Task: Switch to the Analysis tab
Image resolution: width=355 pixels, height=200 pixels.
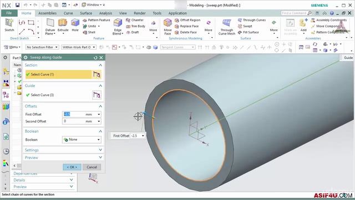Action: click(x=105, y=13)
